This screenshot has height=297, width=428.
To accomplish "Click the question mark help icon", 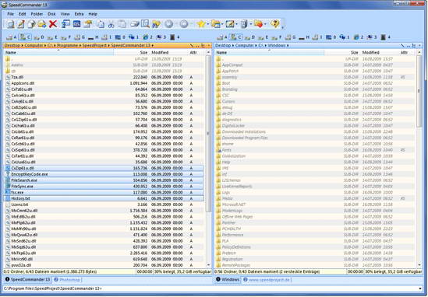I will point(275,24).
